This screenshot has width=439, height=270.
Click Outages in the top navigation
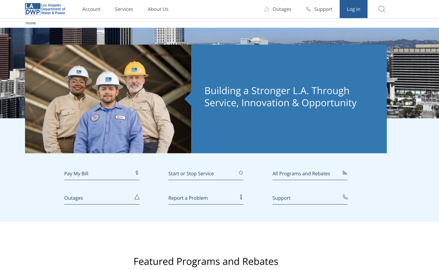pos(281,9)
